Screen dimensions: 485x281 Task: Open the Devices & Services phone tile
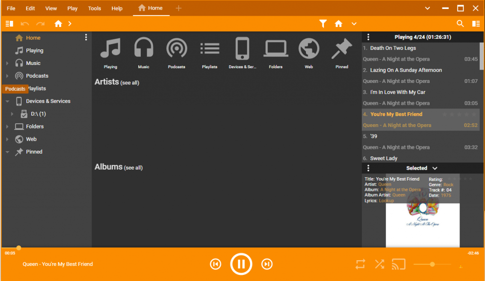coord(242,53)
